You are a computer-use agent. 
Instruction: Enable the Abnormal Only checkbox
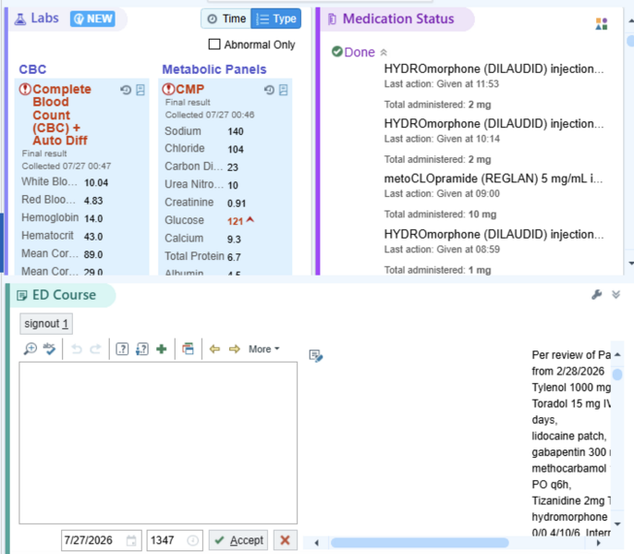click(214, 44)
